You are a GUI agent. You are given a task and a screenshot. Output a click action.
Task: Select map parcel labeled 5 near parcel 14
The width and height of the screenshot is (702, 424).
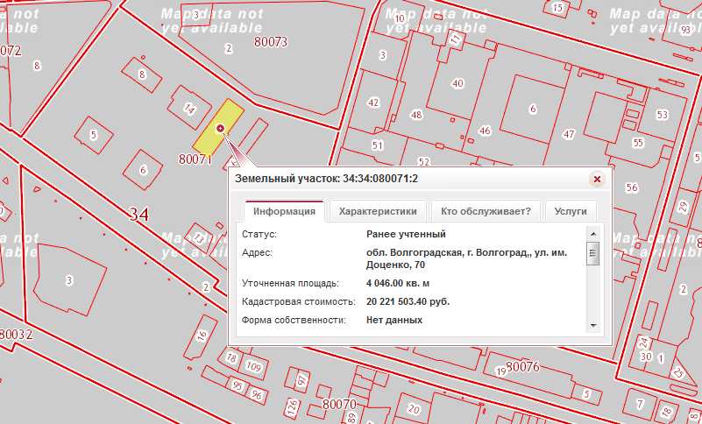[x=93, y=135]
